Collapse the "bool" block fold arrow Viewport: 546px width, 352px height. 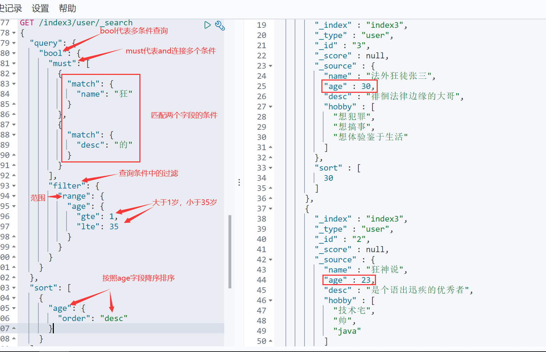(x=14, y=53)
